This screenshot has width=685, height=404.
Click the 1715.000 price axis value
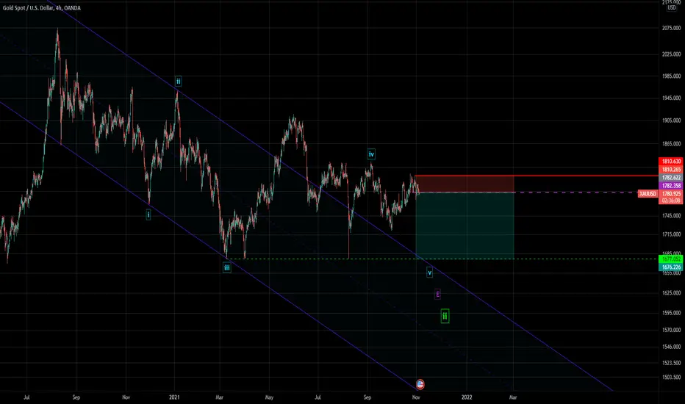pos(671,234)
